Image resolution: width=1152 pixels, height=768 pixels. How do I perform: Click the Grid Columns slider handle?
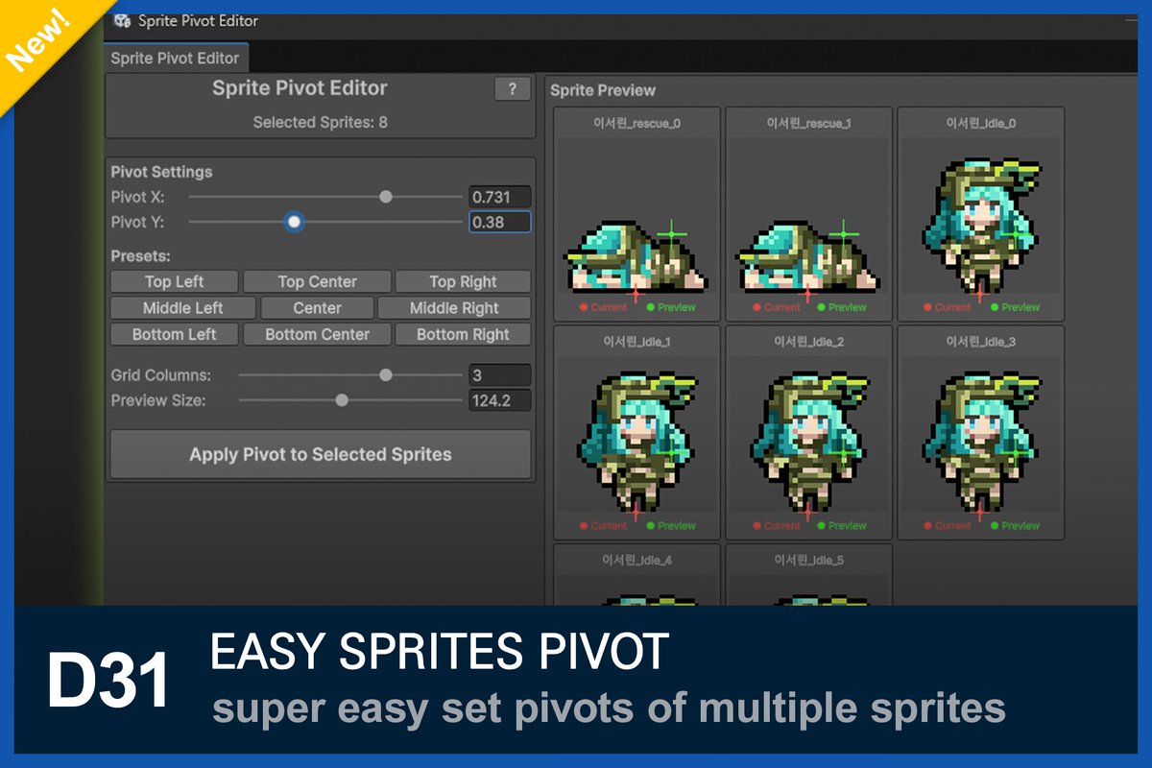click(386, 375)
